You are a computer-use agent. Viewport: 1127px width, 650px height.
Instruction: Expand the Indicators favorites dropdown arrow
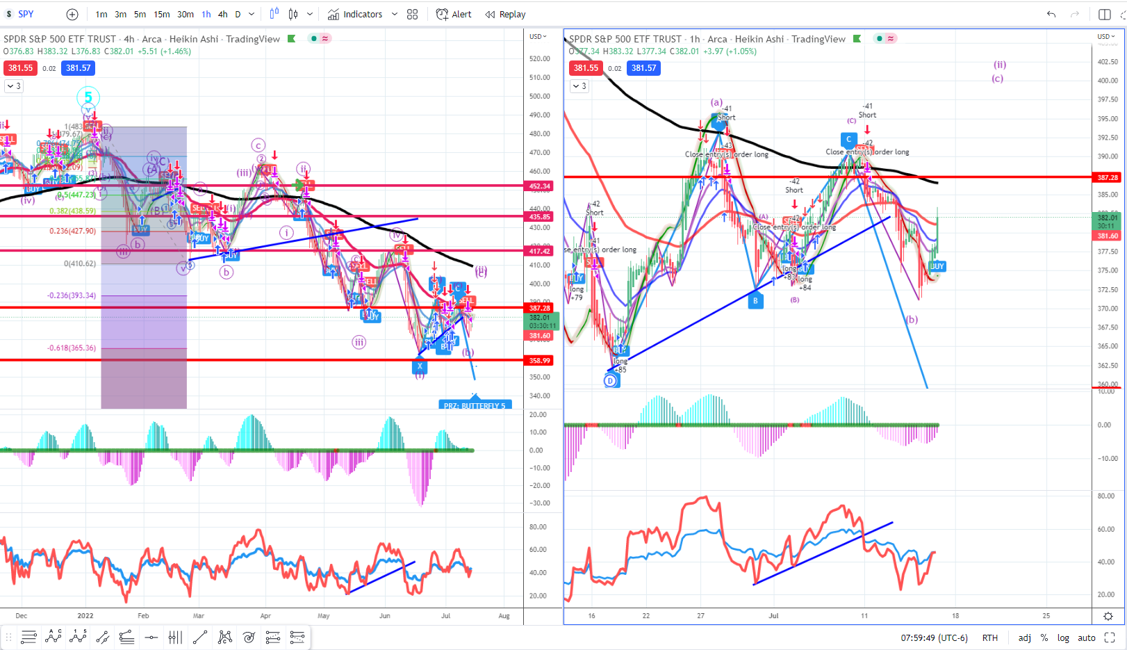[x=395, y=14]
